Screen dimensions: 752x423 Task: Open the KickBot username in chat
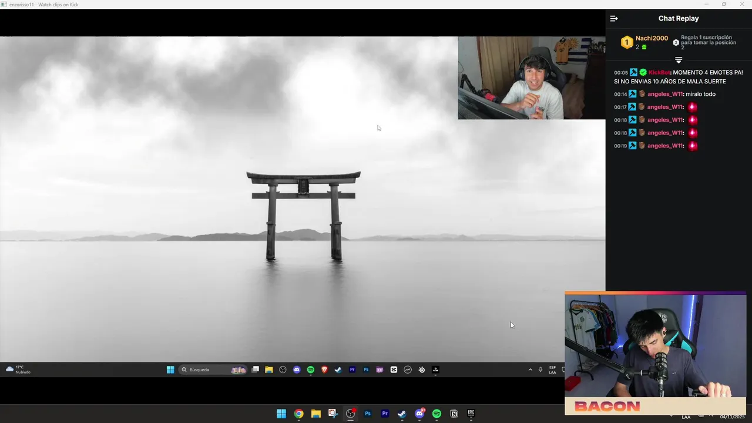[659, 73]
